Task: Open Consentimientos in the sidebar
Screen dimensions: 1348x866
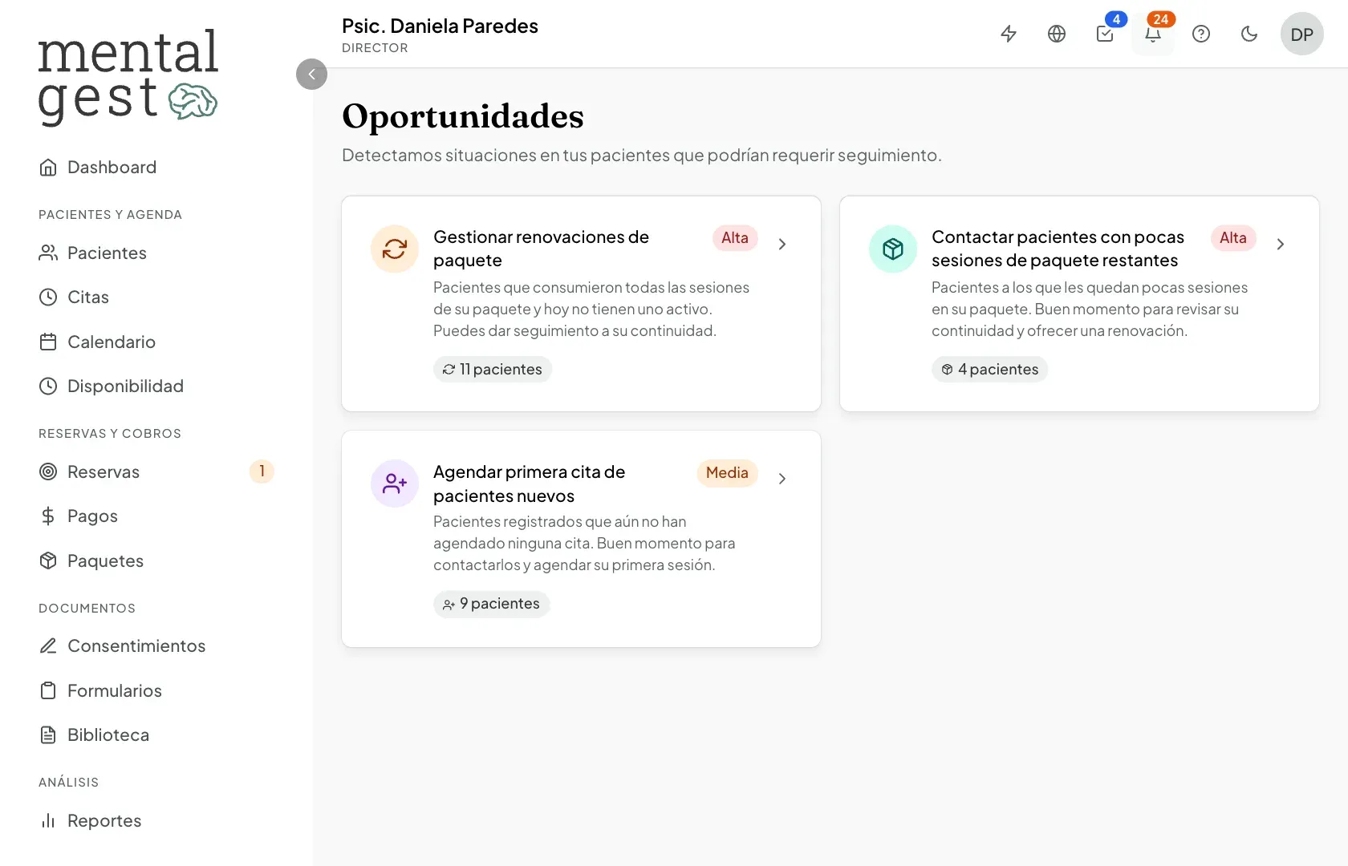Action: [x=156, y=645]
